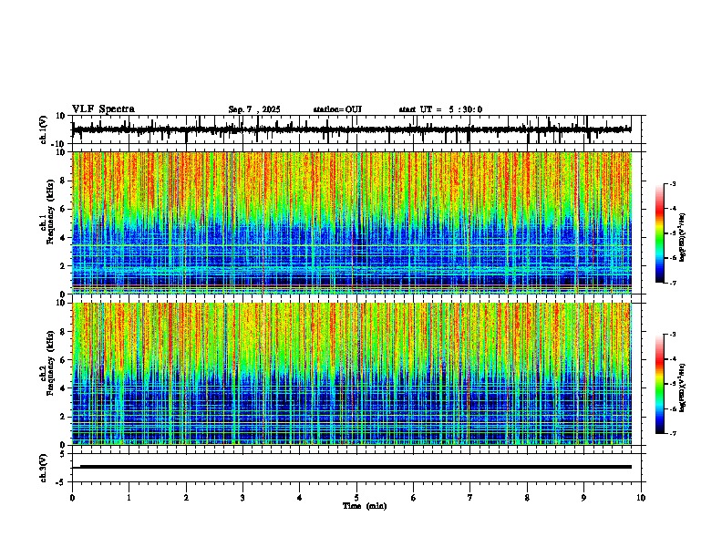This screenshot has width=722, height=558.
Task: Click the ch.1 frequency axis "4" tick label
Action: coord(63,238)
